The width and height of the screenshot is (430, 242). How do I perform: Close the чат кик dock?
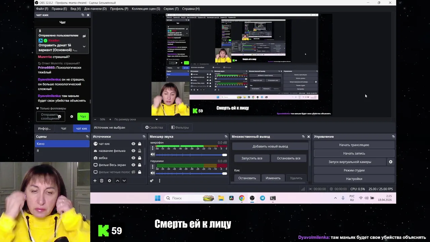[x=88, y=15]
